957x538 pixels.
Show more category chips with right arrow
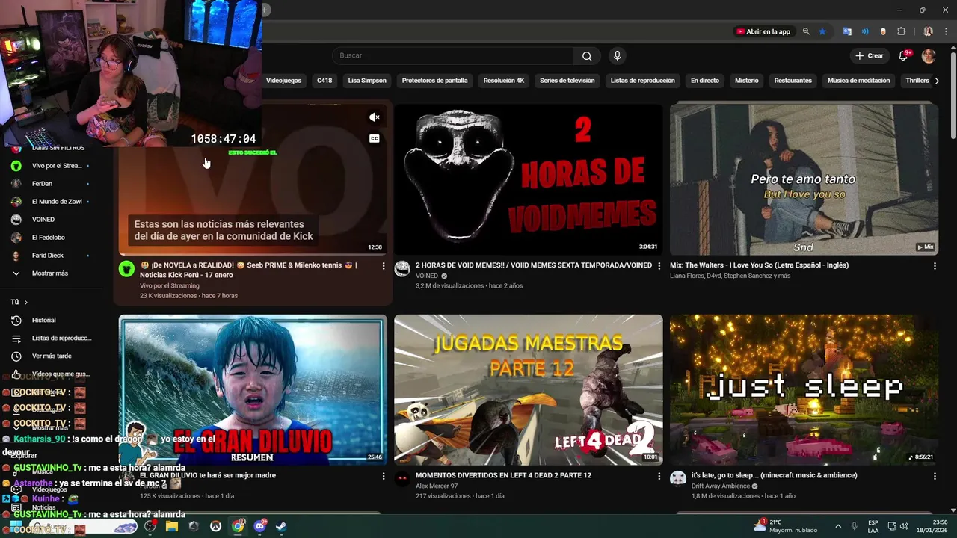click(x=937, y=81)
